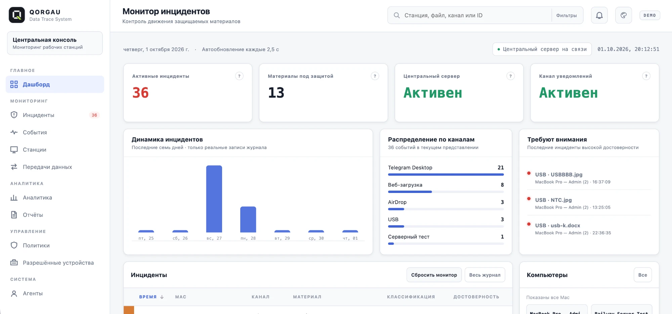The width and height of the screenshot is (672, 314).
Task: Open Дашборд in the sidebar
Action: [55, 84]
